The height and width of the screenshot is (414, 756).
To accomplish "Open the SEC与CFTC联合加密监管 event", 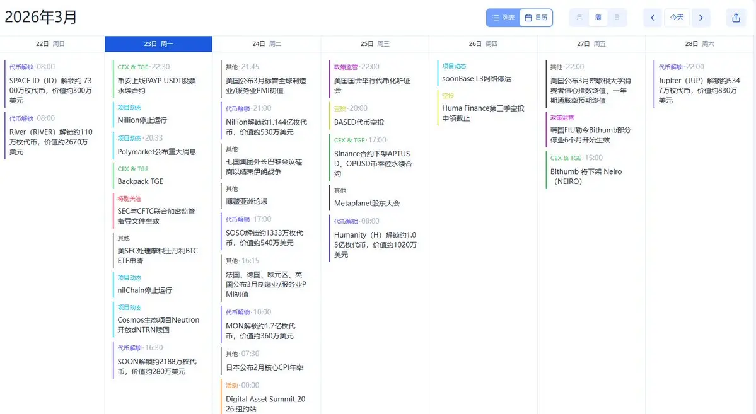I will (x=160, y=210).
